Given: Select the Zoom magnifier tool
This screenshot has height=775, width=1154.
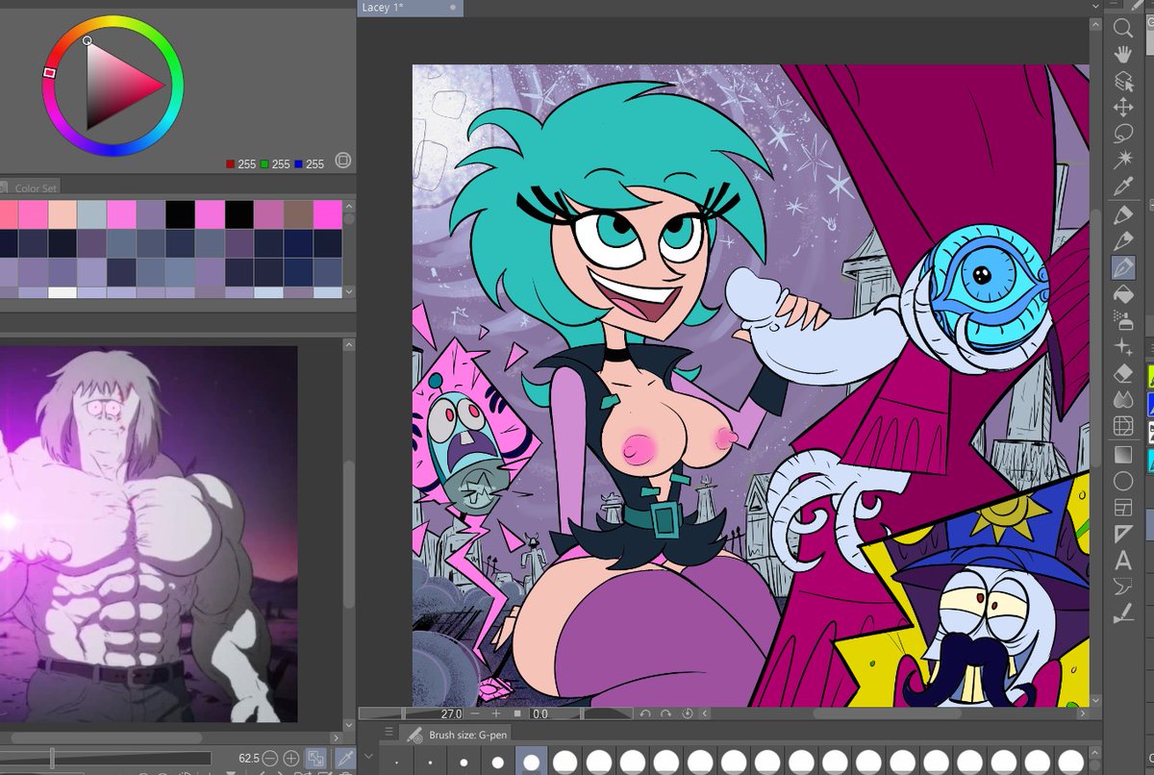Looking at the screenshot, I should click(x=1122, y=29).
